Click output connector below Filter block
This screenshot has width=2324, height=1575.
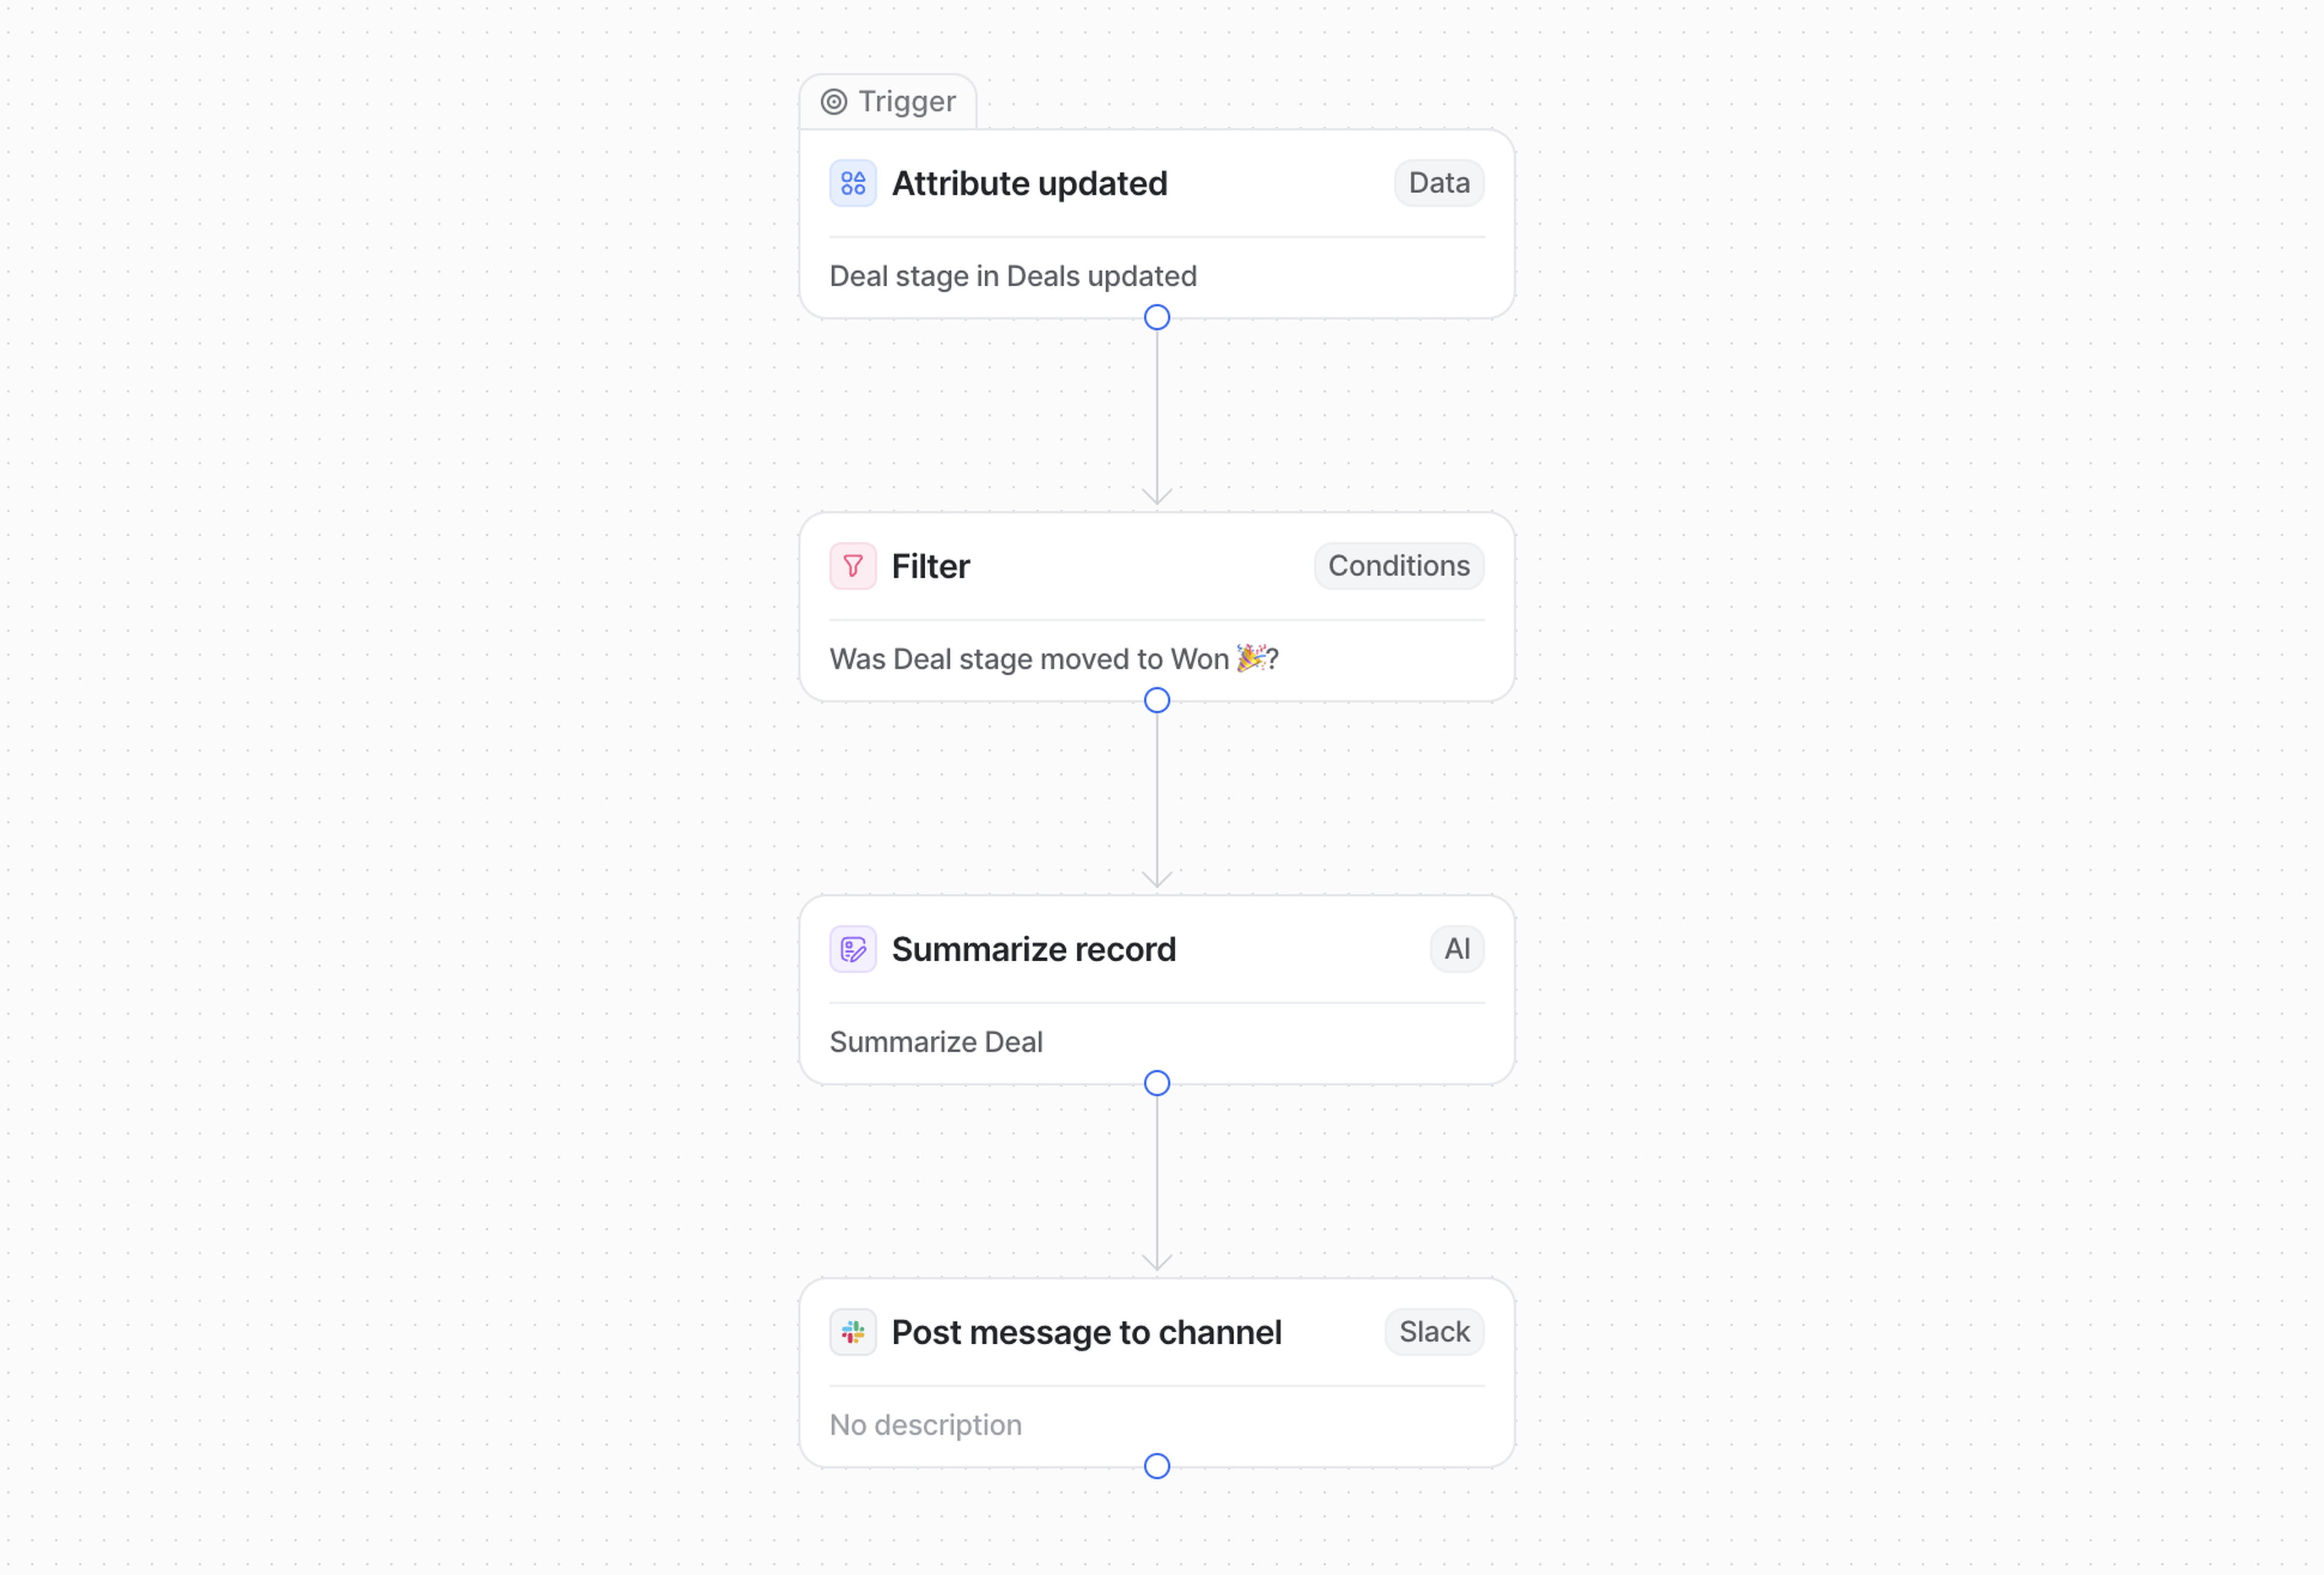coord(1157,701)
